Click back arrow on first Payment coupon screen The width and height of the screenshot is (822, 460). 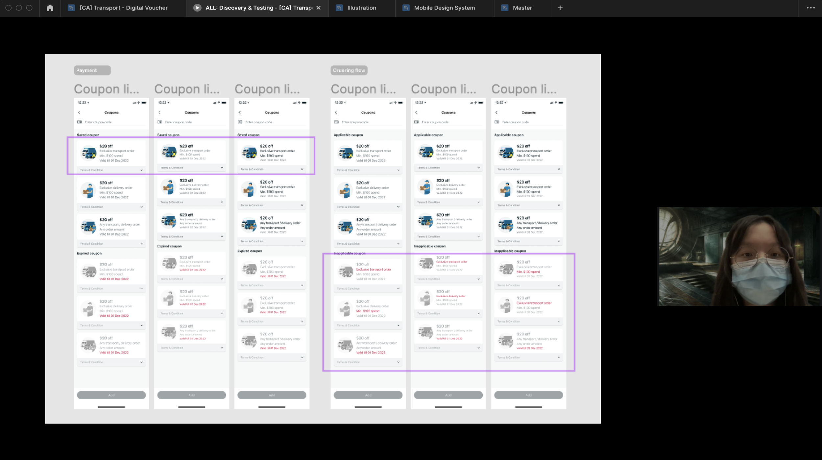[x=79, y=112]
